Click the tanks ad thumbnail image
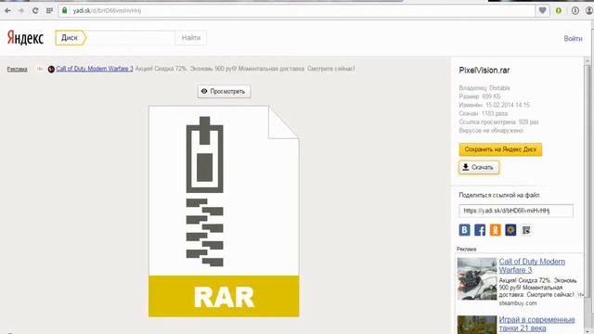Viewport: 594px width, 334px height. (477, 325)
